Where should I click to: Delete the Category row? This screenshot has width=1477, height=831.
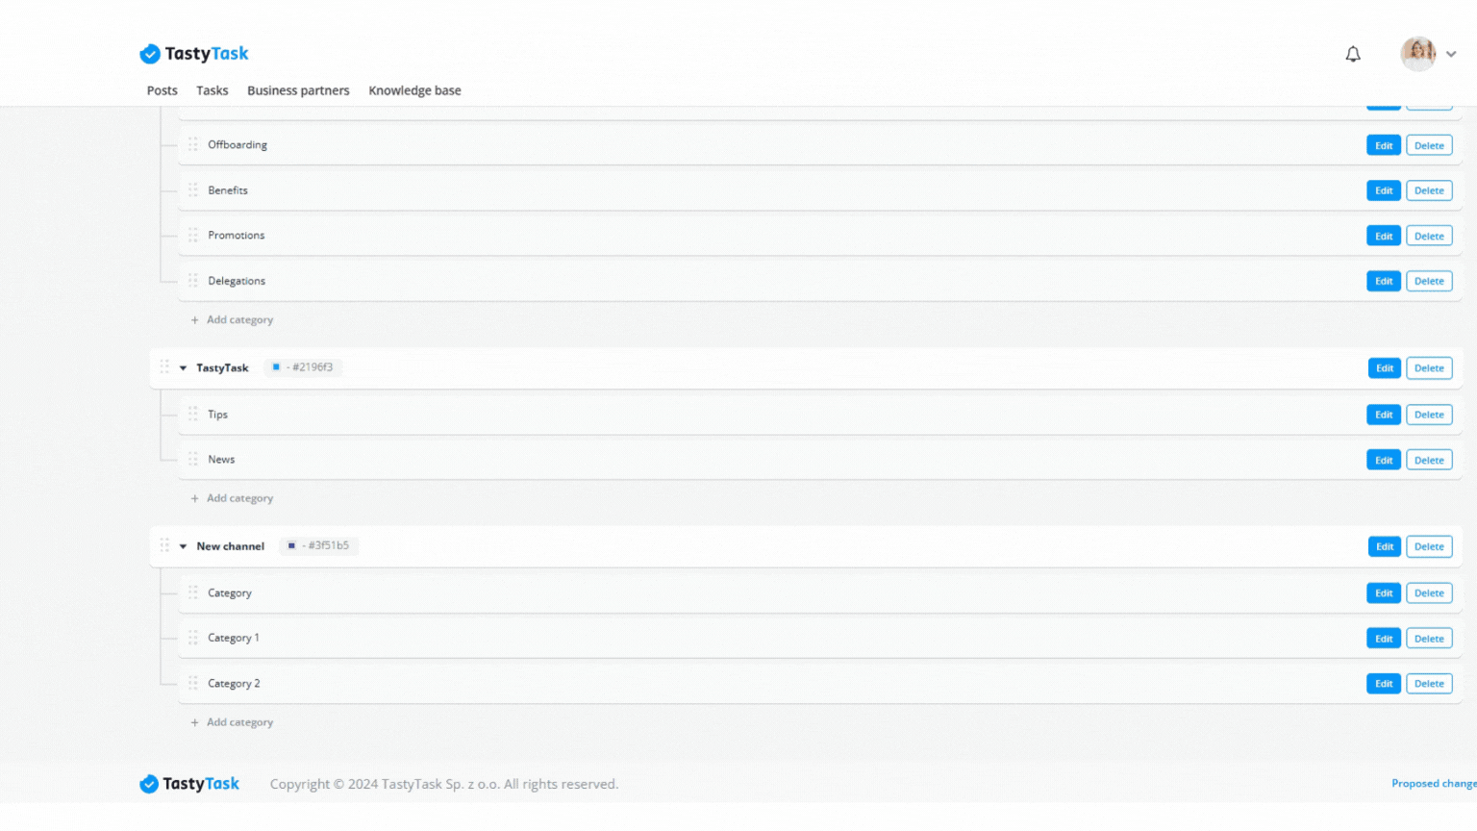click(x=1429, y=593)
